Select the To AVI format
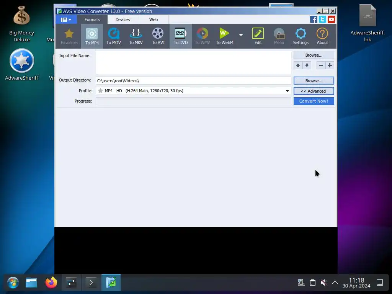Image resolution: width=392 pixels, height=294 pixels. pos(158,36)
